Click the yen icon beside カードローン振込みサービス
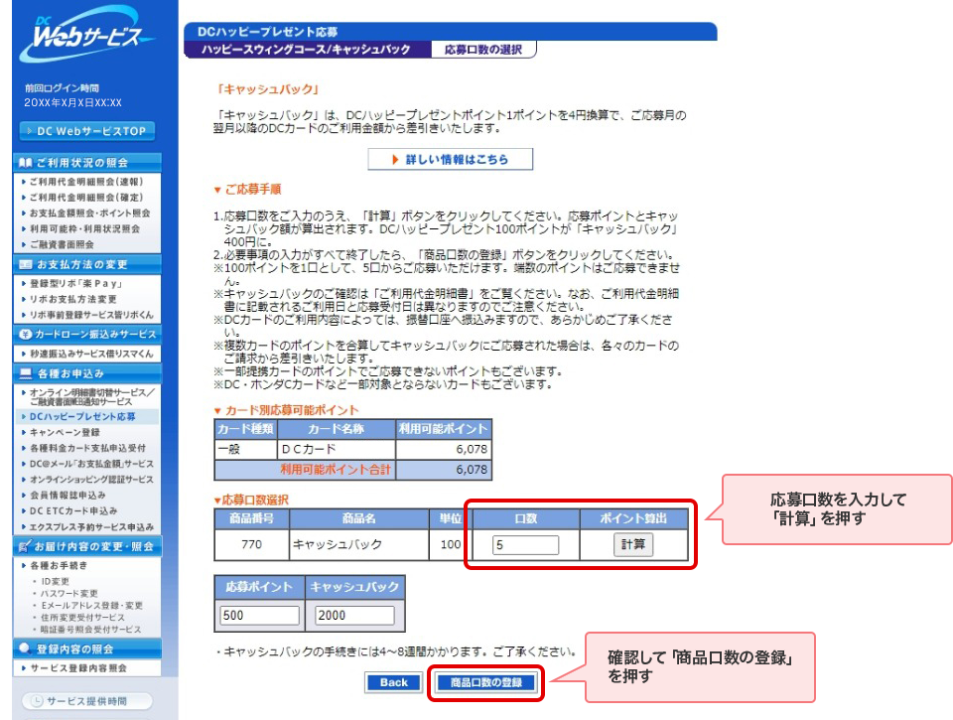Screen dimensions: 953x720 click(26, 335)
